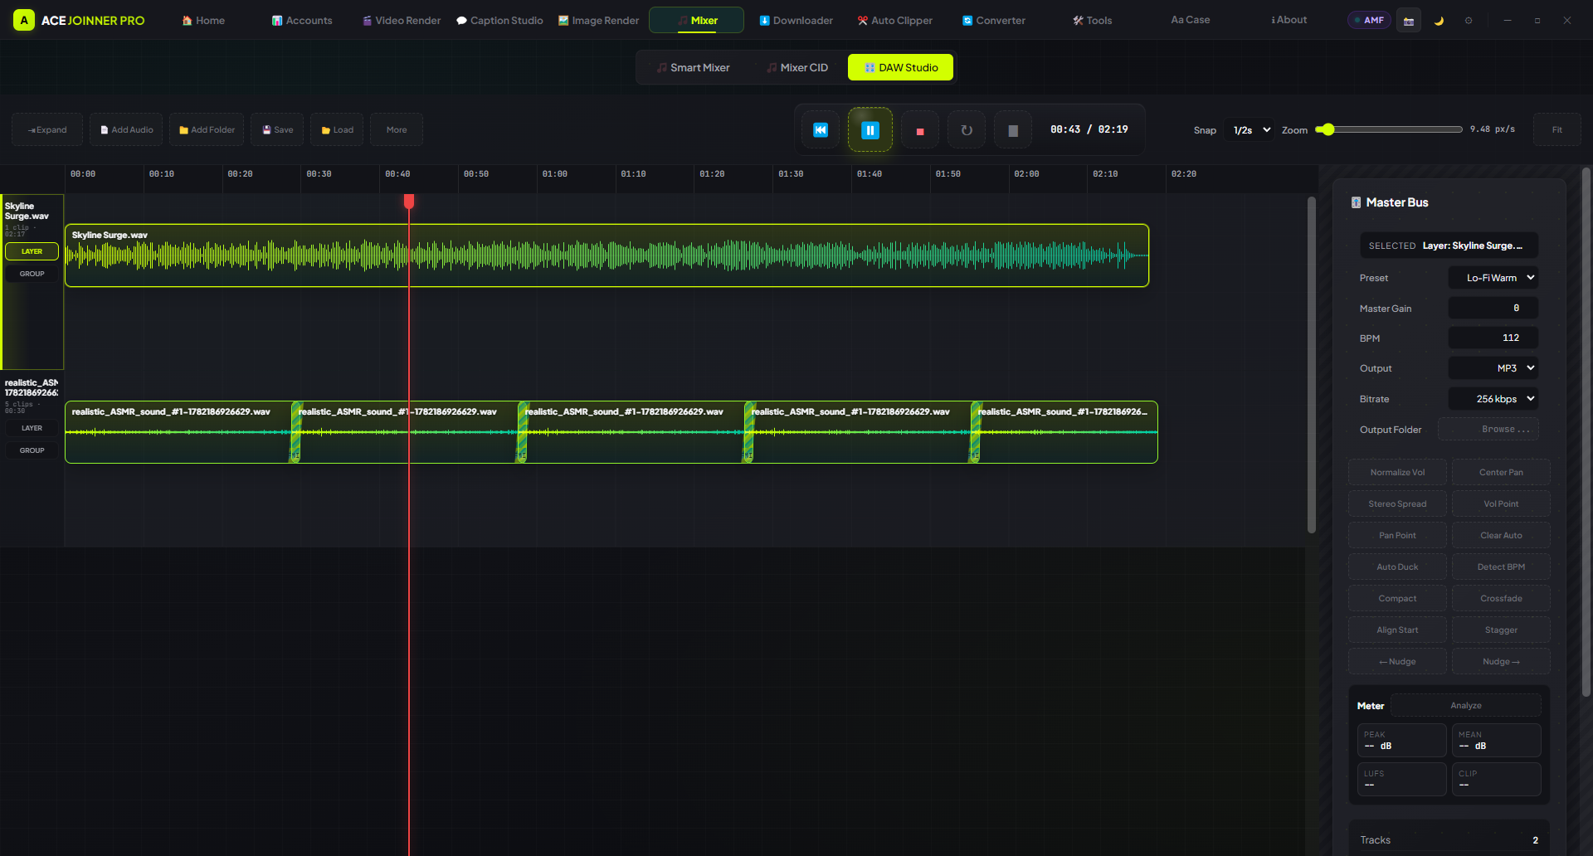This screenshot has height=856, width=1593.
Task: Click the red playhead marker
Action: pyautogui.click(x=409, y=202)
